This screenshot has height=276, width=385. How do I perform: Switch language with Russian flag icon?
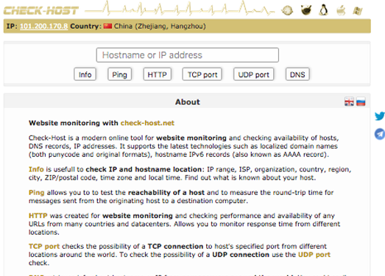tap(361, 102)
